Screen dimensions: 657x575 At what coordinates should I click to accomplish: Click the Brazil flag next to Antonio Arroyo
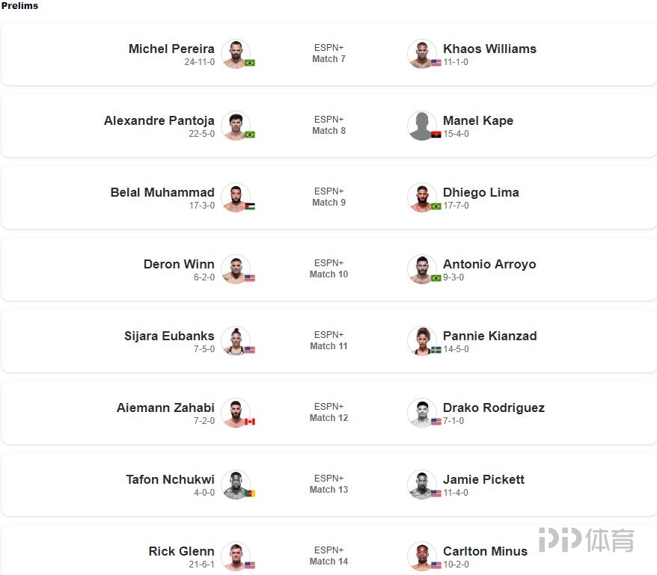pyautogui.click(x=436, y=278)
